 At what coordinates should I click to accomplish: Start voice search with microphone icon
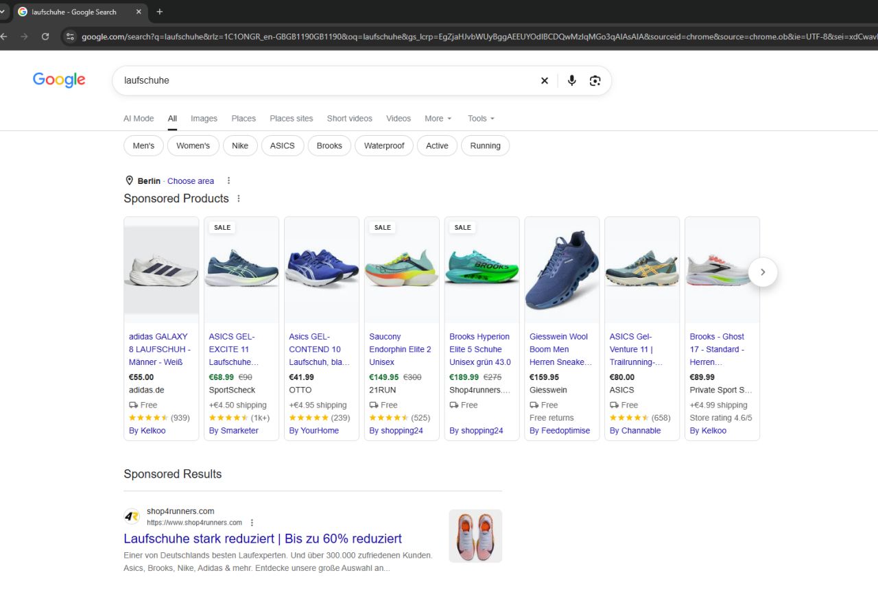click(571, 80)
